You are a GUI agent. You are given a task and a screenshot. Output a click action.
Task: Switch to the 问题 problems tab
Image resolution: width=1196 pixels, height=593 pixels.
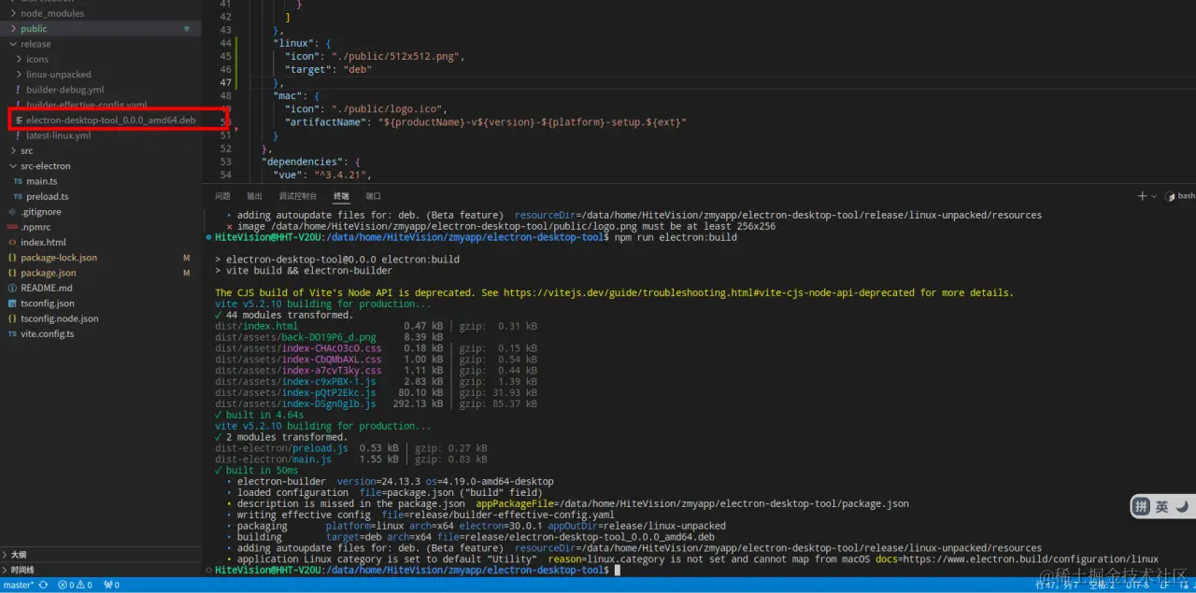click(222, 196)
